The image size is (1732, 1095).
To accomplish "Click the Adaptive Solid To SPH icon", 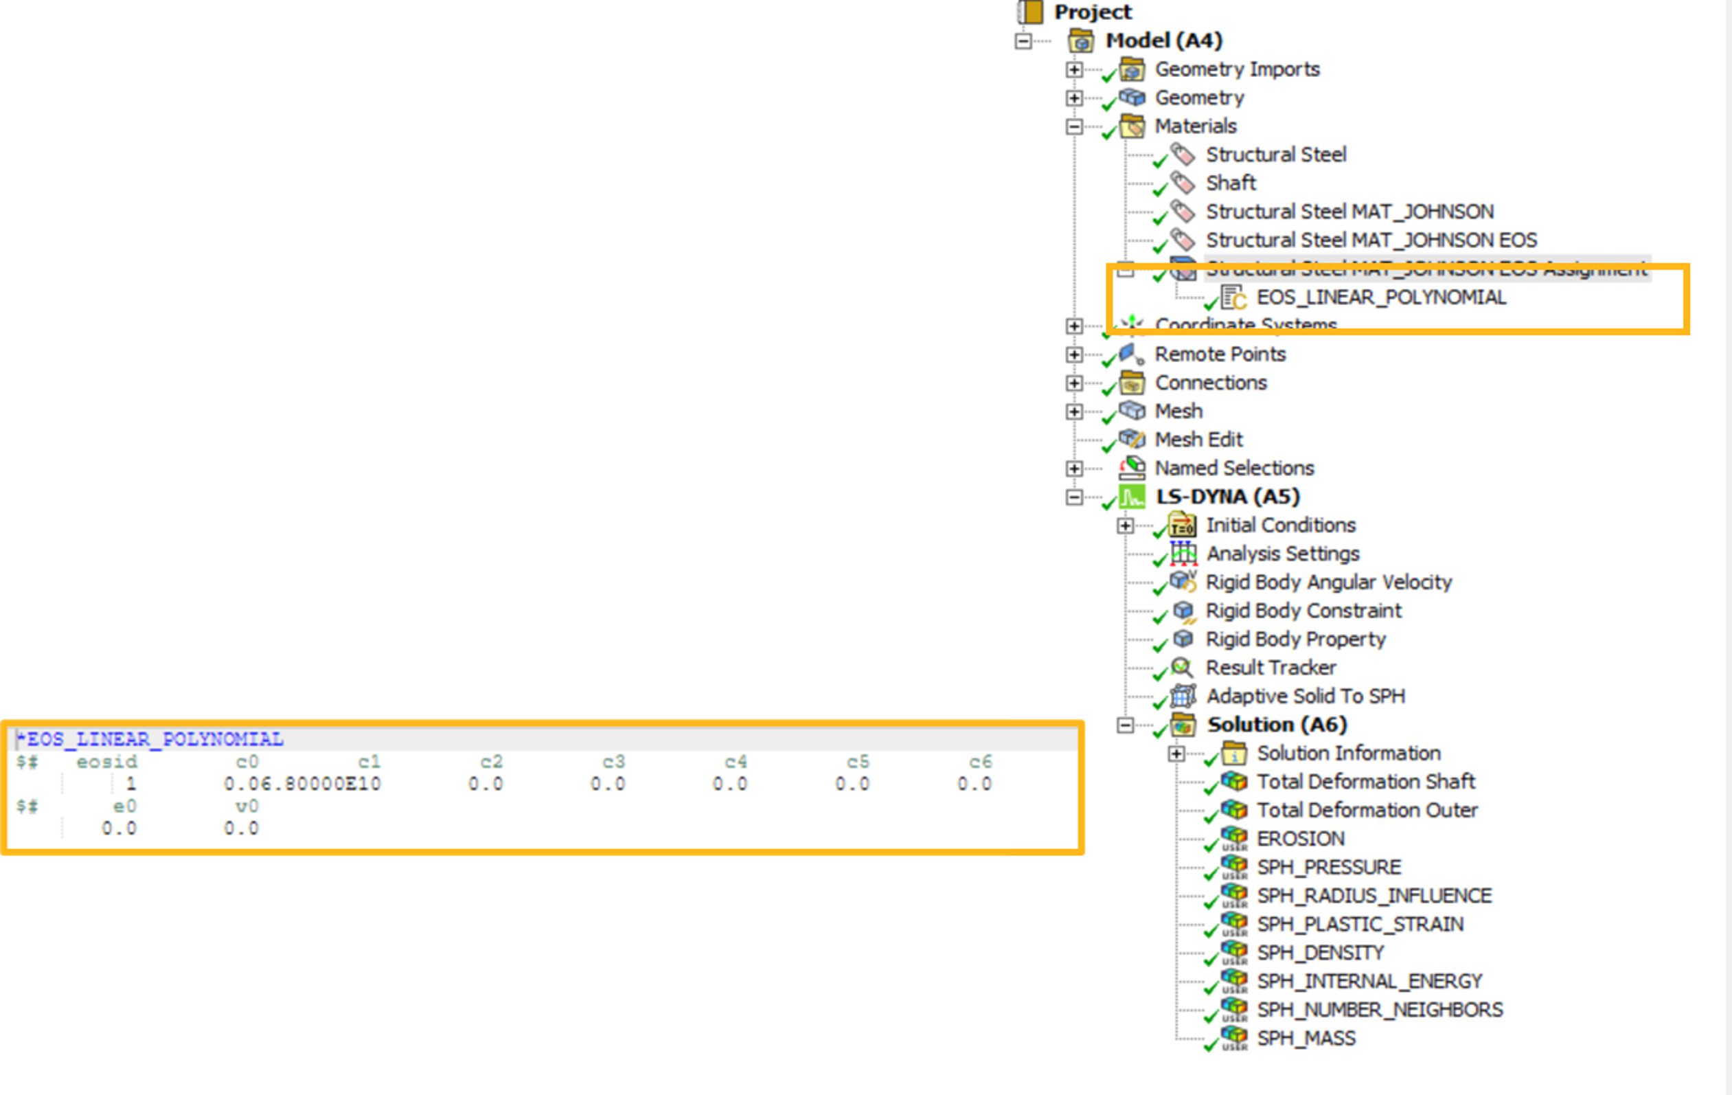I will 1183,696.
